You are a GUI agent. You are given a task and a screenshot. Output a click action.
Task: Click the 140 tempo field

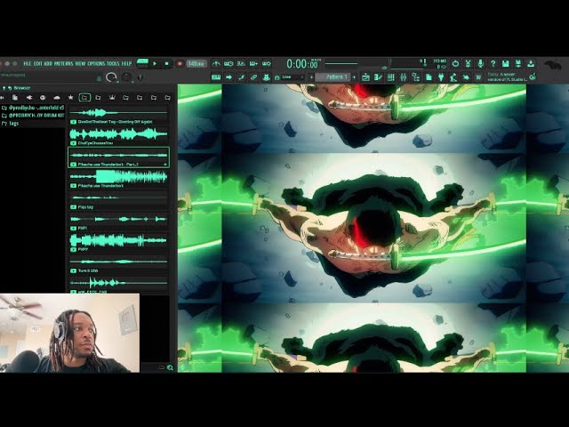pyautogui.click(x=196, y=64)
